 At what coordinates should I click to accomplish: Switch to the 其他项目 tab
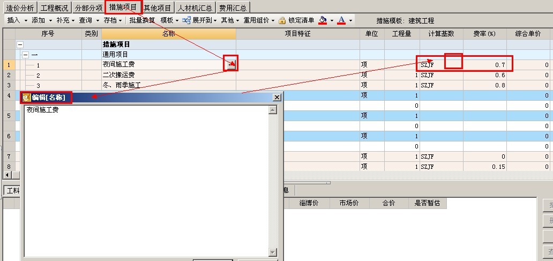point(158,8)
